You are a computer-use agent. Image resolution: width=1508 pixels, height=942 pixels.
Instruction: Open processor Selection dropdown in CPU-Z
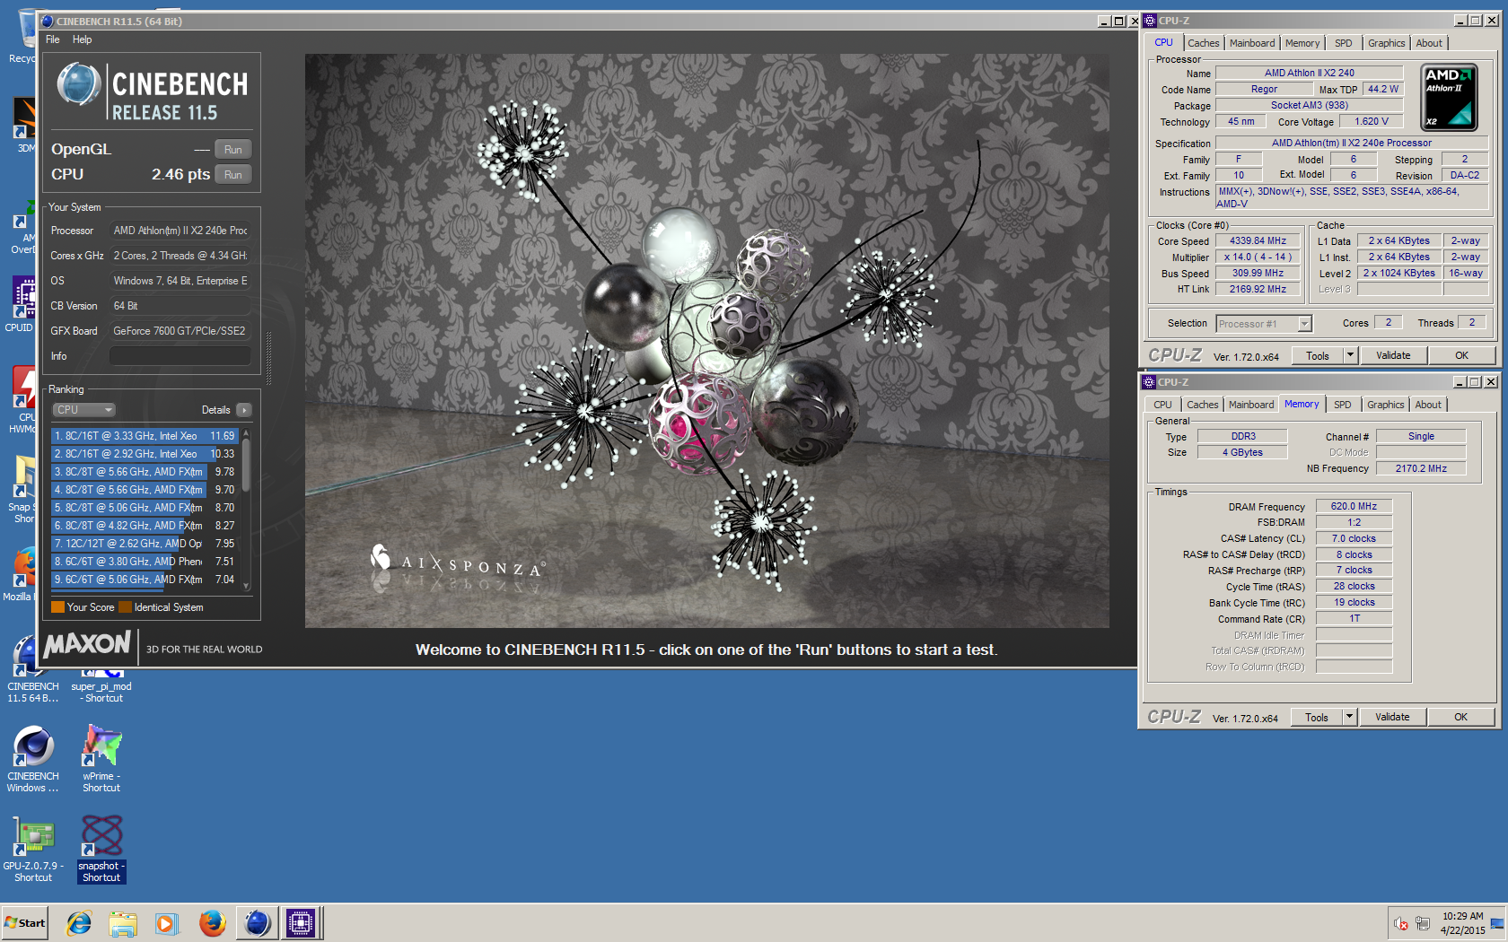(x=1264, y=324)
